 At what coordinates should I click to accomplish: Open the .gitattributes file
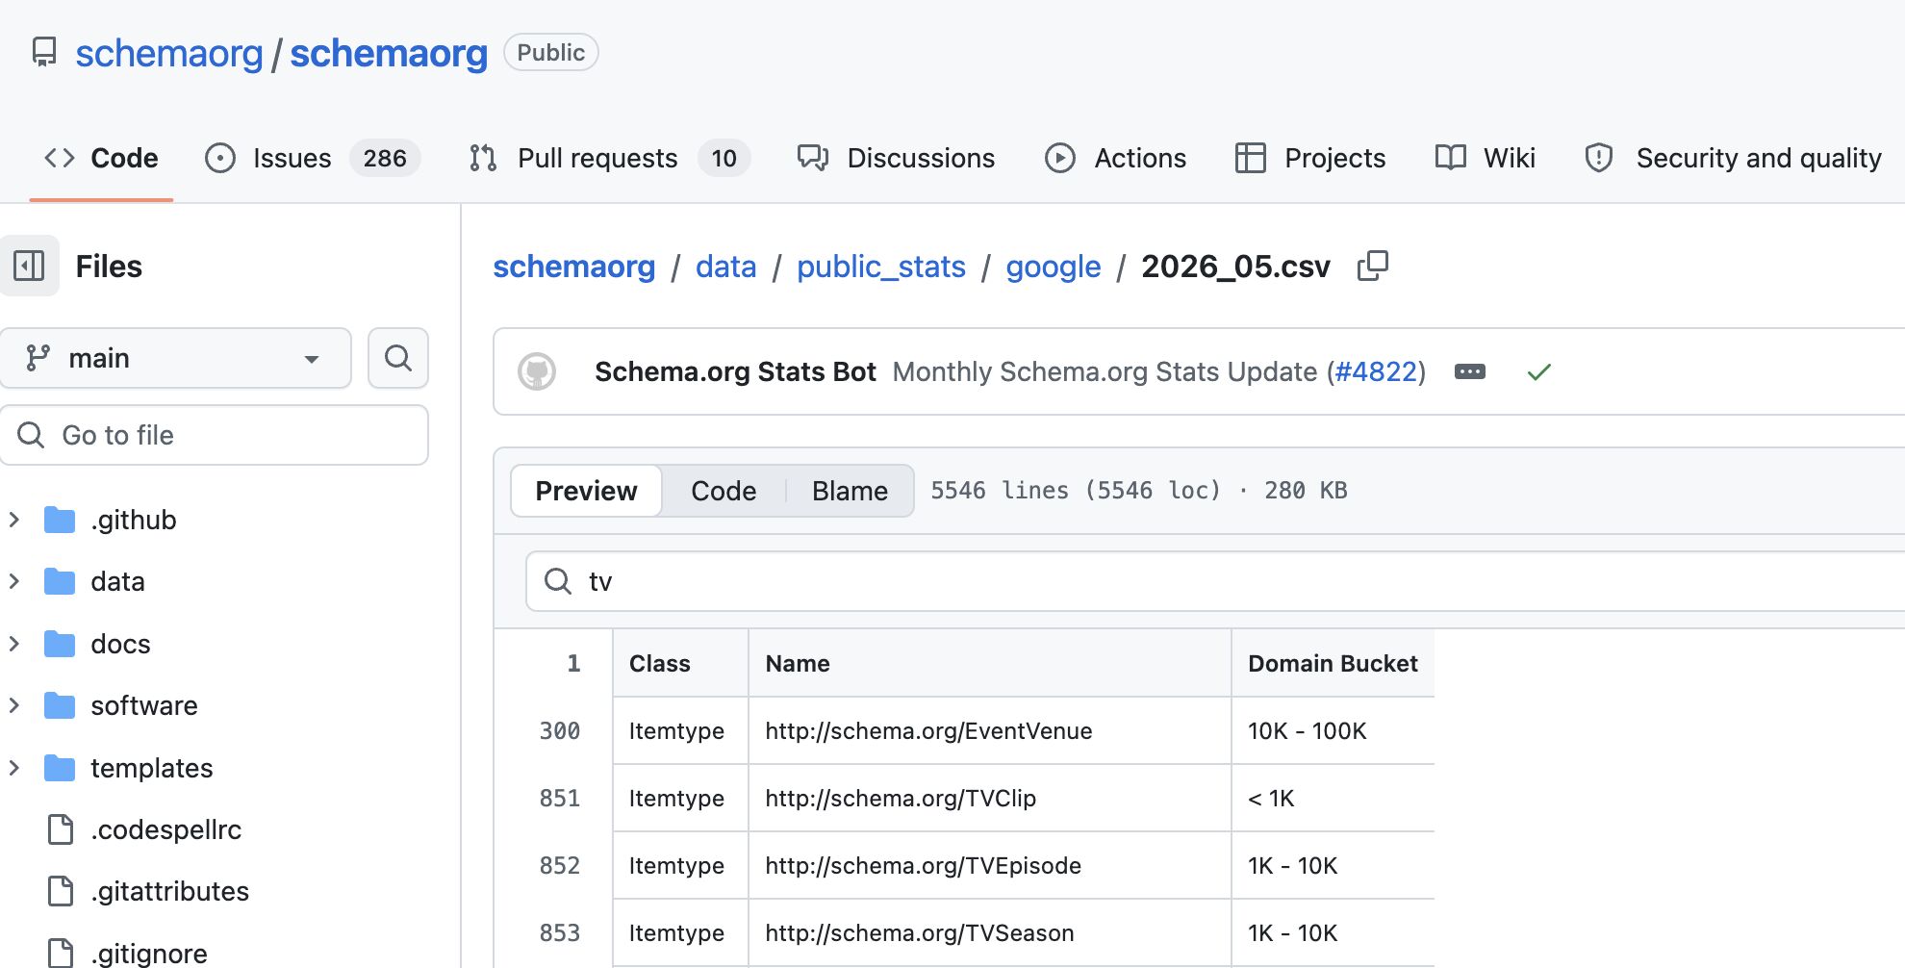click(170, 891)
